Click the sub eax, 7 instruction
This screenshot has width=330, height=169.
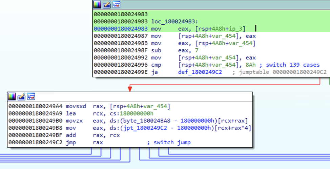[x=175, y=50]
